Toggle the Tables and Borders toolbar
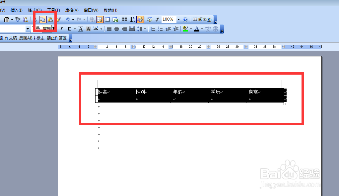The image size is (339, 196). pyautogui.click(x=100, y=20)
